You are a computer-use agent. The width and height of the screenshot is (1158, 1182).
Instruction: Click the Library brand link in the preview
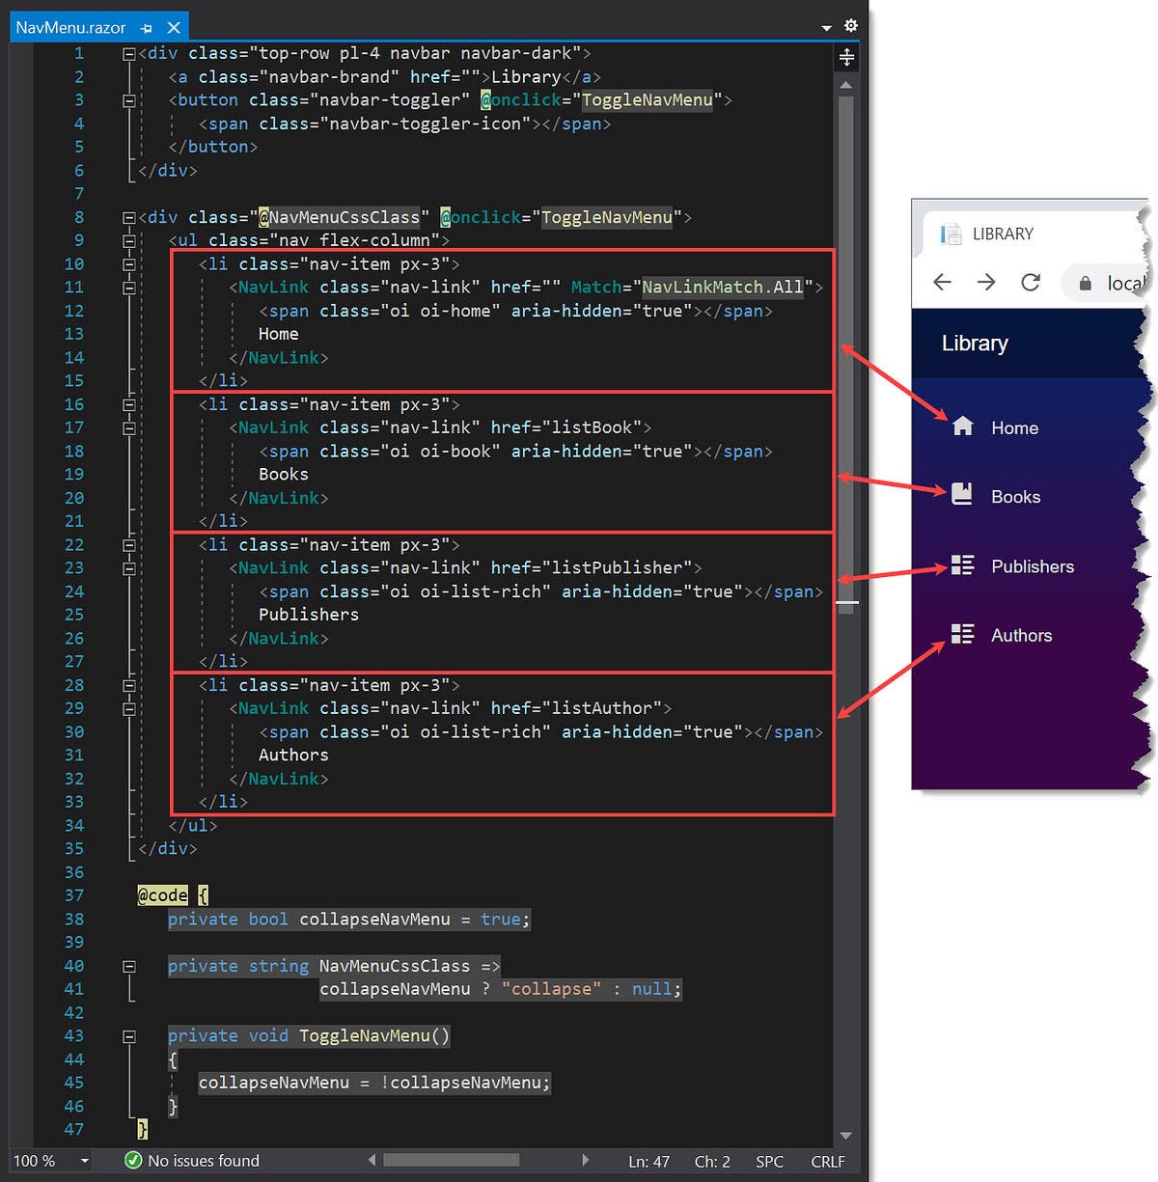tap(974, 344)
